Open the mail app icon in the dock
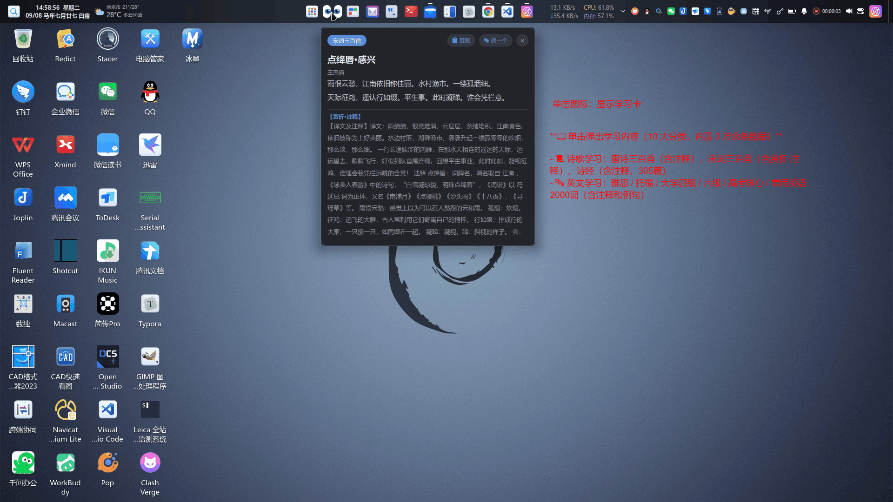Screen dimensions: 893x502 point(373,12)
